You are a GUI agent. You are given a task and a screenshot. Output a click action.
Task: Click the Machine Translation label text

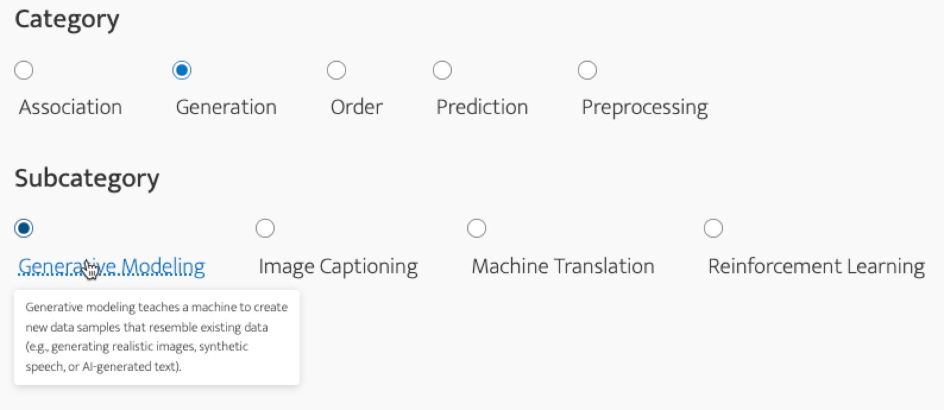(x=562, y=266)
